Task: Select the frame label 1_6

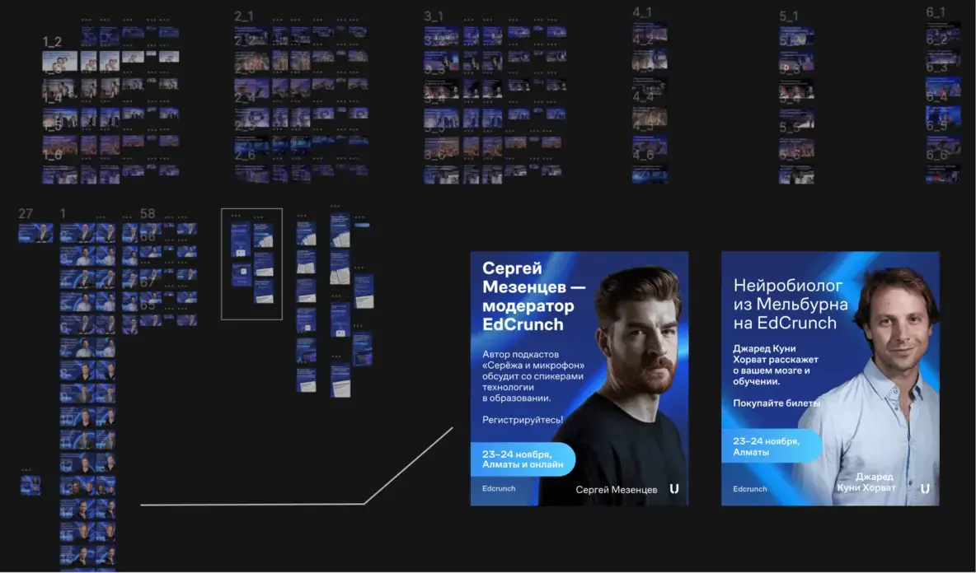Action: [52, 156]
